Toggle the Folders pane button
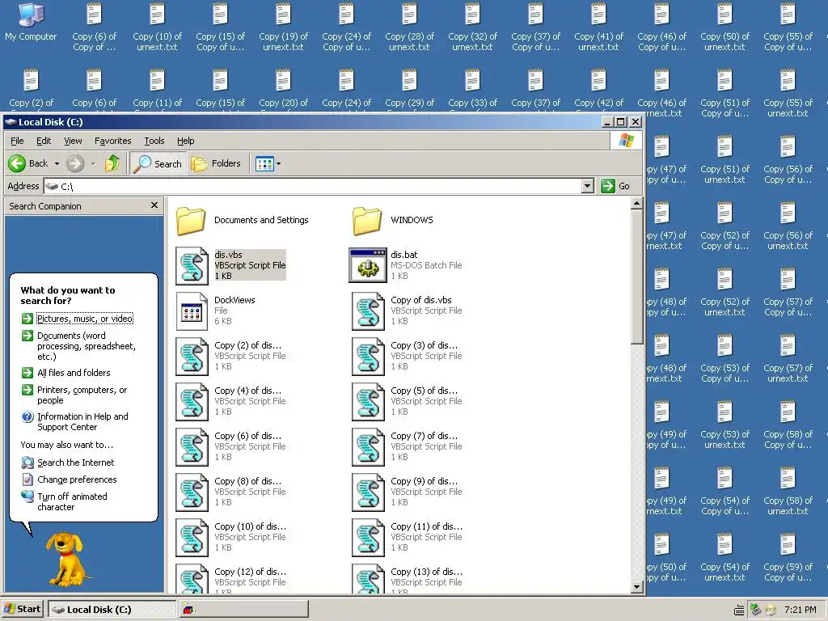Image resolution: width=828 pixels, height=621 pixels. coord(216,163)
